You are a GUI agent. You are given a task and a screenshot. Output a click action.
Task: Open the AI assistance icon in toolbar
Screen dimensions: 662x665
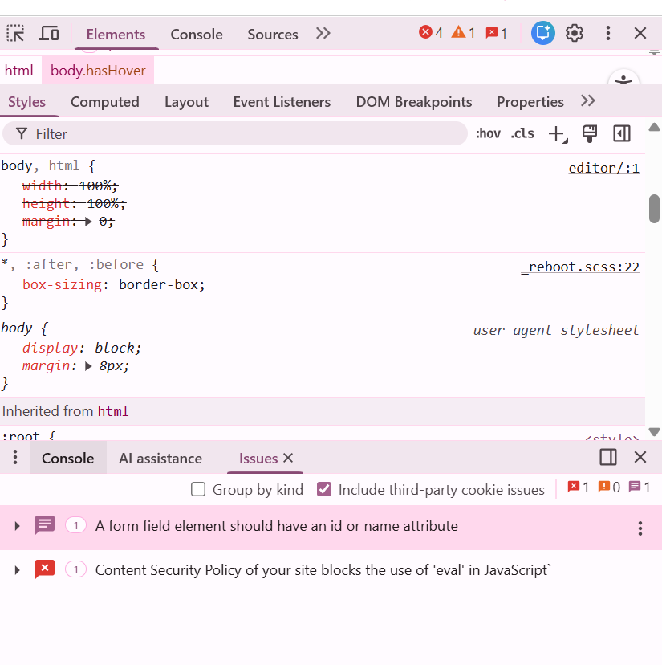pyautogui.click(x=543, y=33)
